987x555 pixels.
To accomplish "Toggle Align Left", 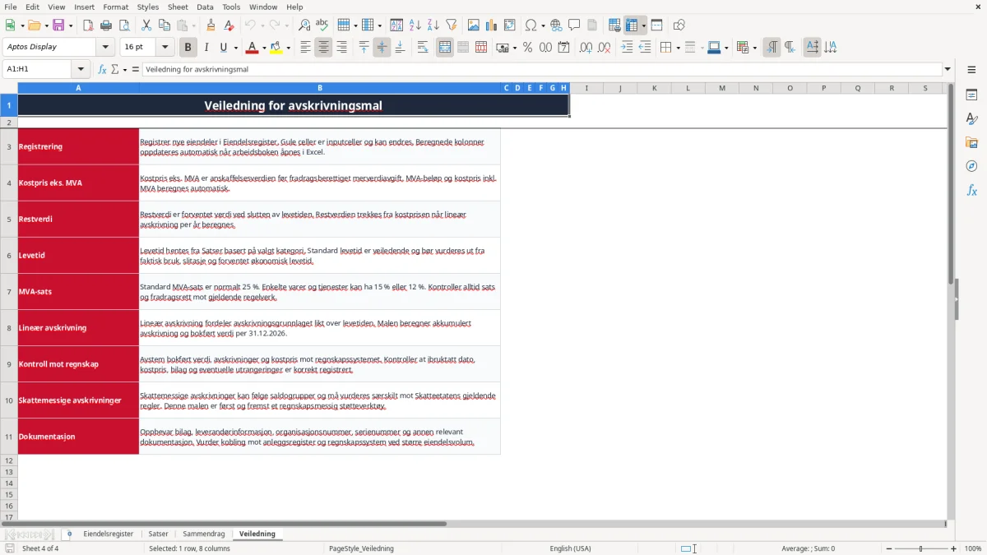I will (x=306, y=48).
